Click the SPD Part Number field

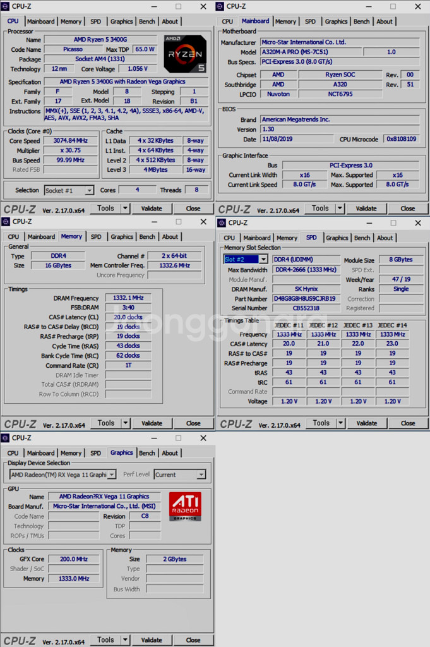pos(306,299)
